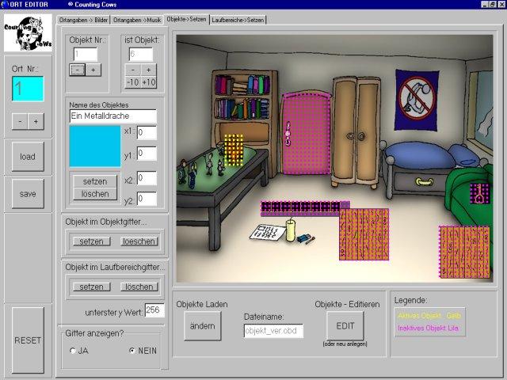The width and height of the screenshot is (507, 380).
Task: Click setzen under Objekt im Laufbereichgitter
Action: 92,287
